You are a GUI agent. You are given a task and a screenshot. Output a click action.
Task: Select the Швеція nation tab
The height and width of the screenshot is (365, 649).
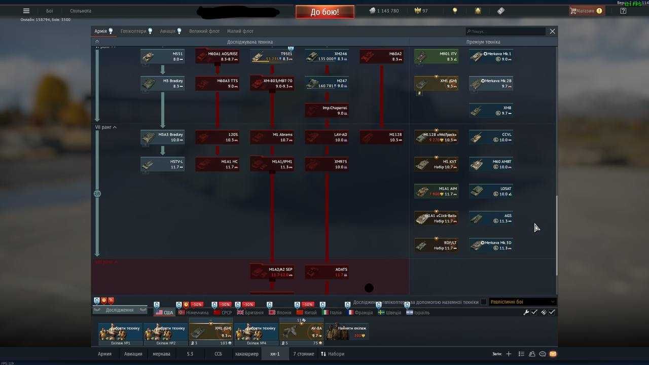(389, 312)
